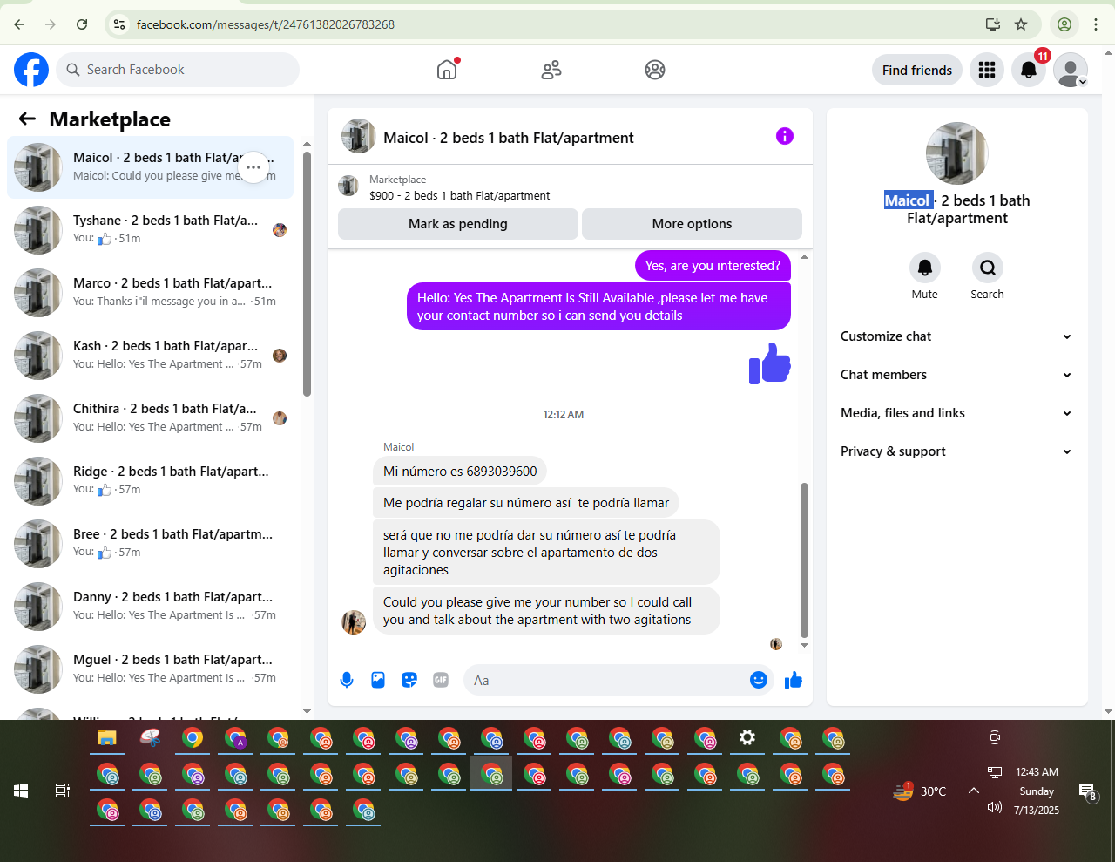1115x862 pixels.
Task: Open the Chrome profile icon in toolbar
Action: pos(1064,24)
